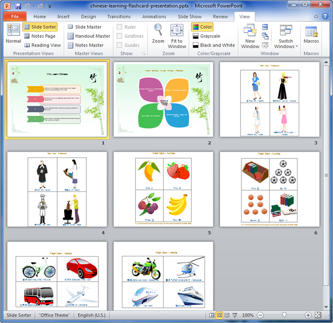The height and width of the screenshot is (323, 333).
Task: Click the Cascade windows icon
Action: 265,36
